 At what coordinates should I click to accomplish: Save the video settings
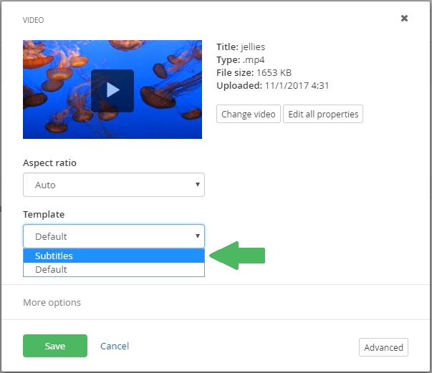(55, 346)
